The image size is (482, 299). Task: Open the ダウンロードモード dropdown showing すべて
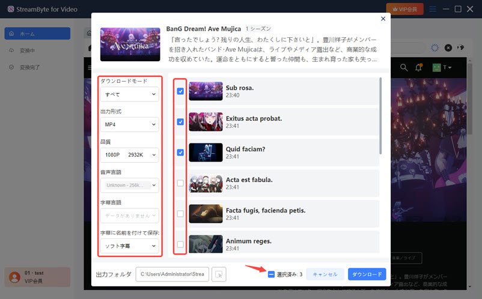130,94
